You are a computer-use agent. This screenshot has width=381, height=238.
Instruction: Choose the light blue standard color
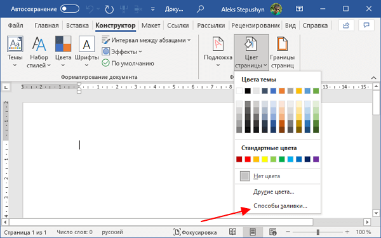(290, 159)
